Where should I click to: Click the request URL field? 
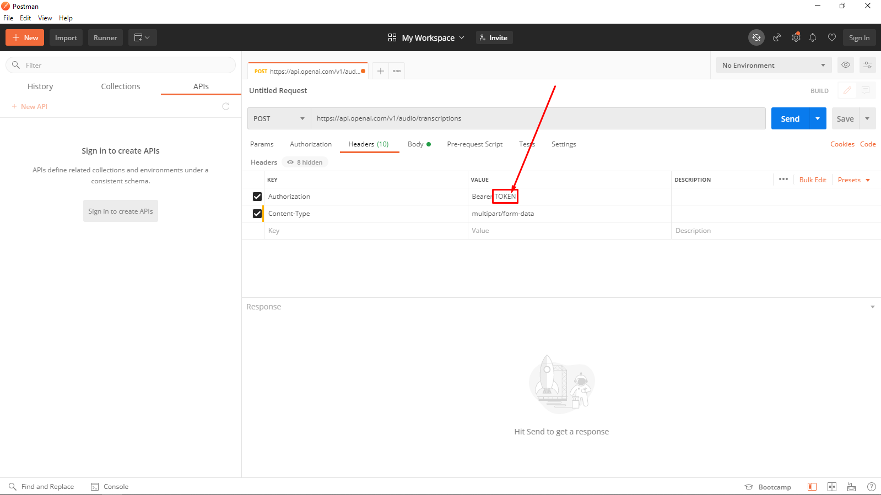[538, 118]
